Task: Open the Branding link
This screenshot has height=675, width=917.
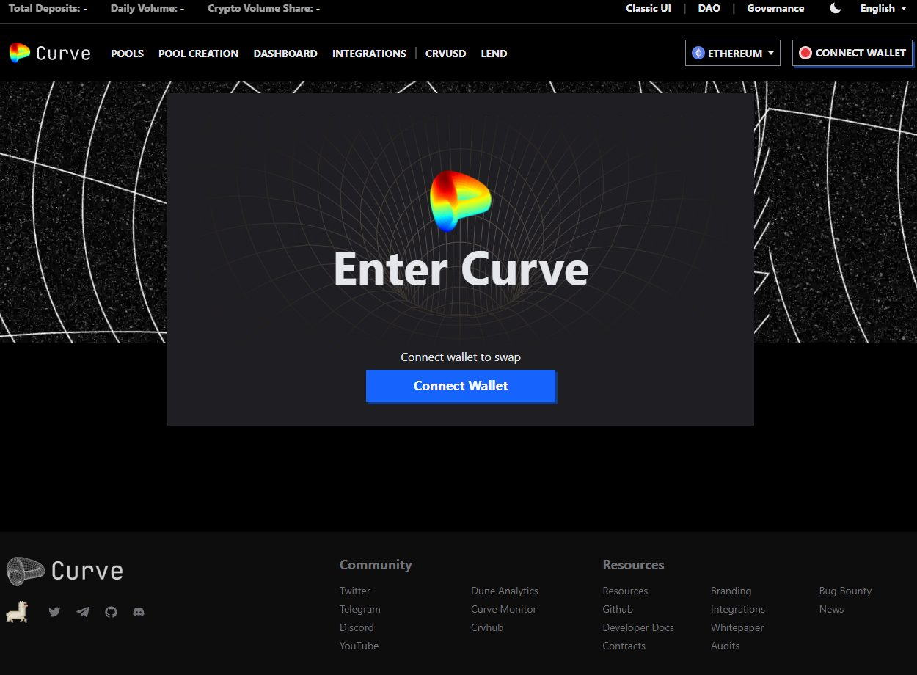Action: [731, 591]
